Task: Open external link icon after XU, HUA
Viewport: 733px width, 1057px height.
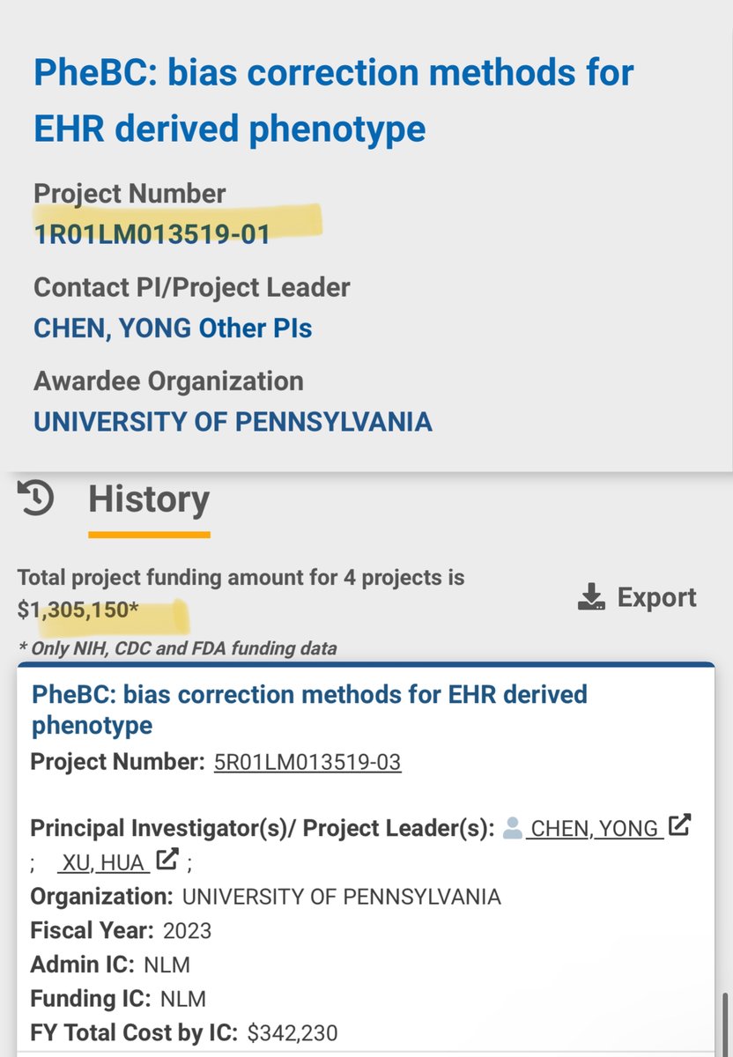Action: pos(167,858)
